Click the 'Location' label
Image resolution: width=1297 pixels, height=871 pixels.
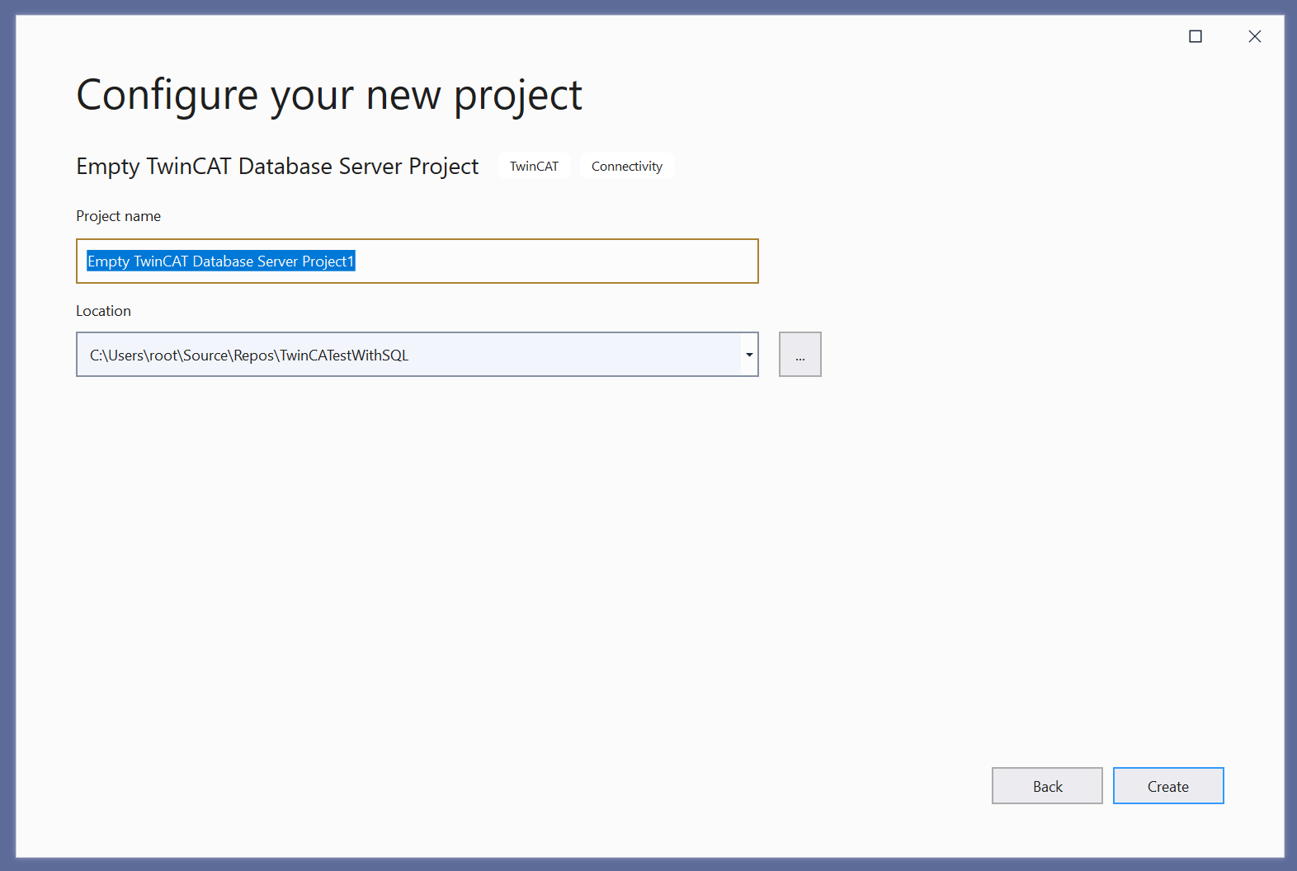click(x=103, y=311)
